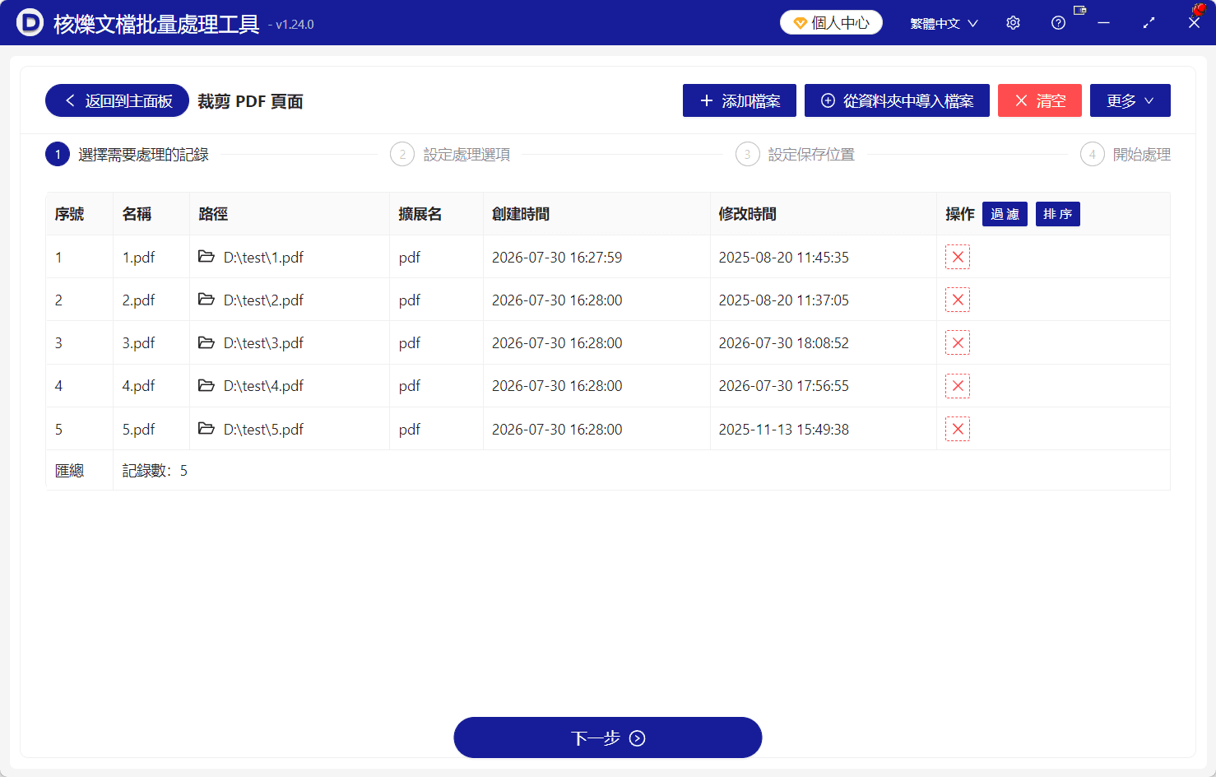
Task: Open 個人中心 button
Action: coord(831,22)
